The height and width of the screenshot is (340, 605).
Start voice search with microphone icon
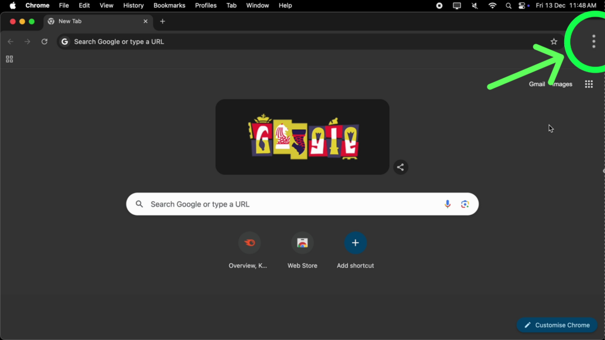coord(447,204)
